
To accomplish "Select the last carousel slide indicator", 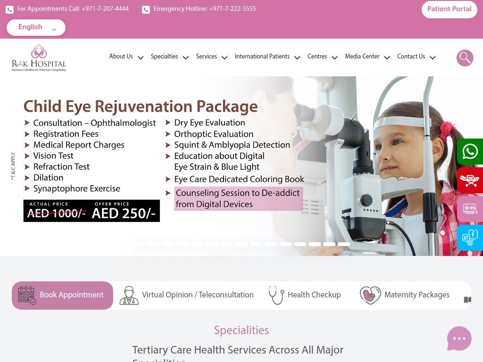I will 344,244.
